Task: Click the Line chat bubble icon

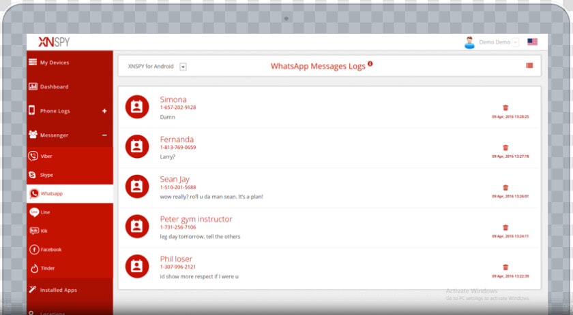Action: [x=34, y=212]
